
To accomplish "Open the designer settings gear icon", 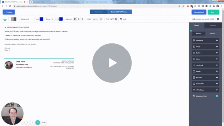I will point(218,19).
